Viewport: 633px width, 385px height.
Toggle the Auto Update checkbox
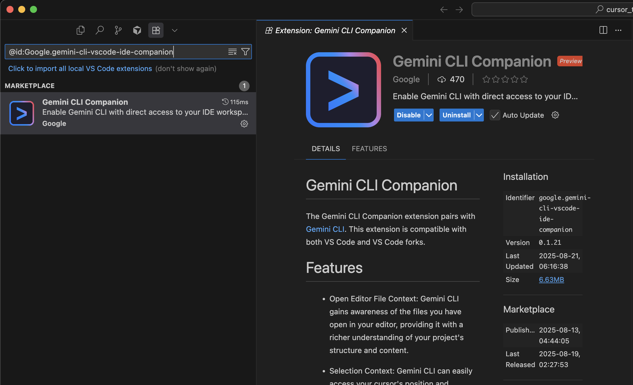pyautogui.click(x=495, y=115)
